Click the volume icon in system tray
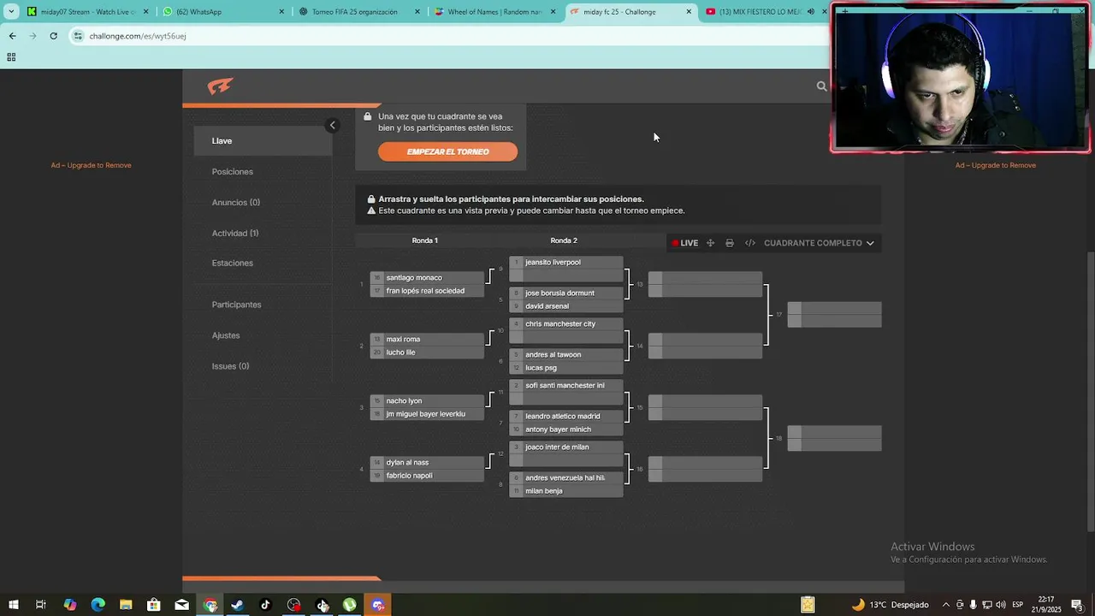Image resolution: width=1095 pixels, height=616 pixels. 1002,605
